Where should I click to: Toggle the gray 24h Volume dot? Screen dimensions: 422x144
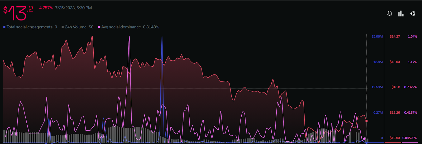coord(63,27)
